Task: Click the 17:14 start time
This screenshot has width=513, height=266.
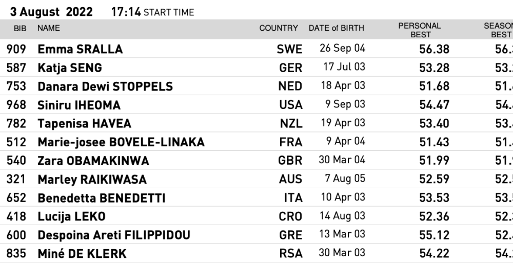Action: tap(126, 12)
